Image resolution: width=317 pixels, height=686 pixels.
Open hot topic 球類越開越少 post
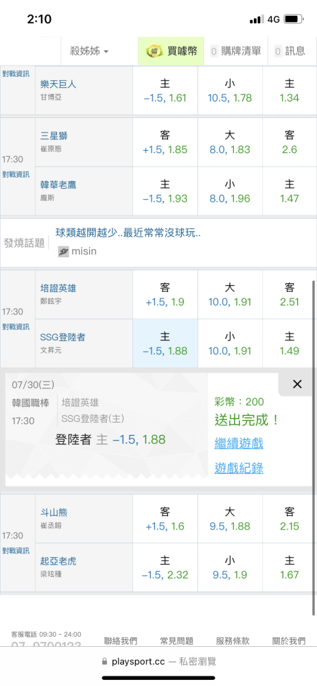click(128, 233)
